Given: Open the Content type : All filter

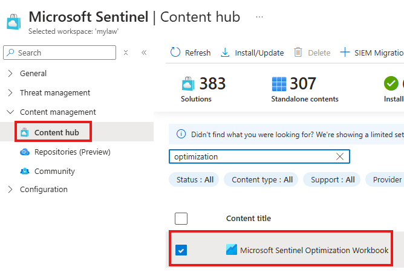Looking at the screenshot, I should [262, 179].
